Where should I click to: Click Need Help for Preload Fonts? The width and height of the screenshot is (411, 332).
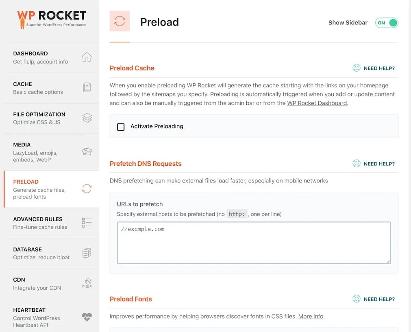point(379,299)
